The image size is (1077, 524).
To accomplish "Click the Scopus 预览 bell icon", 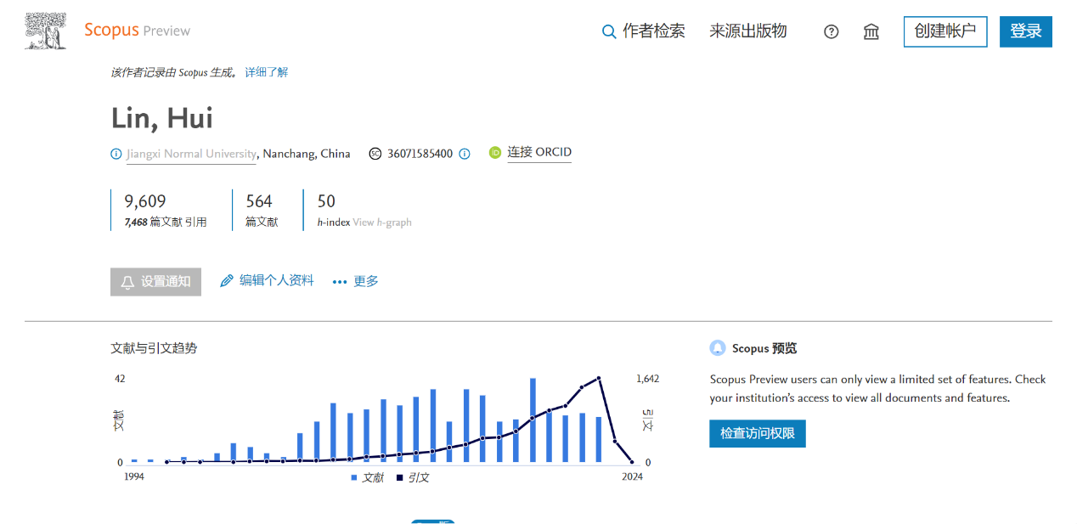I will 718,348.
